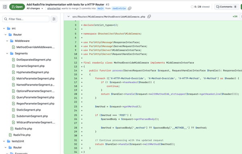This screenshot has width=242, height=154.
Task: Open the All changes dropdown
Action: [x=35, y=8]
